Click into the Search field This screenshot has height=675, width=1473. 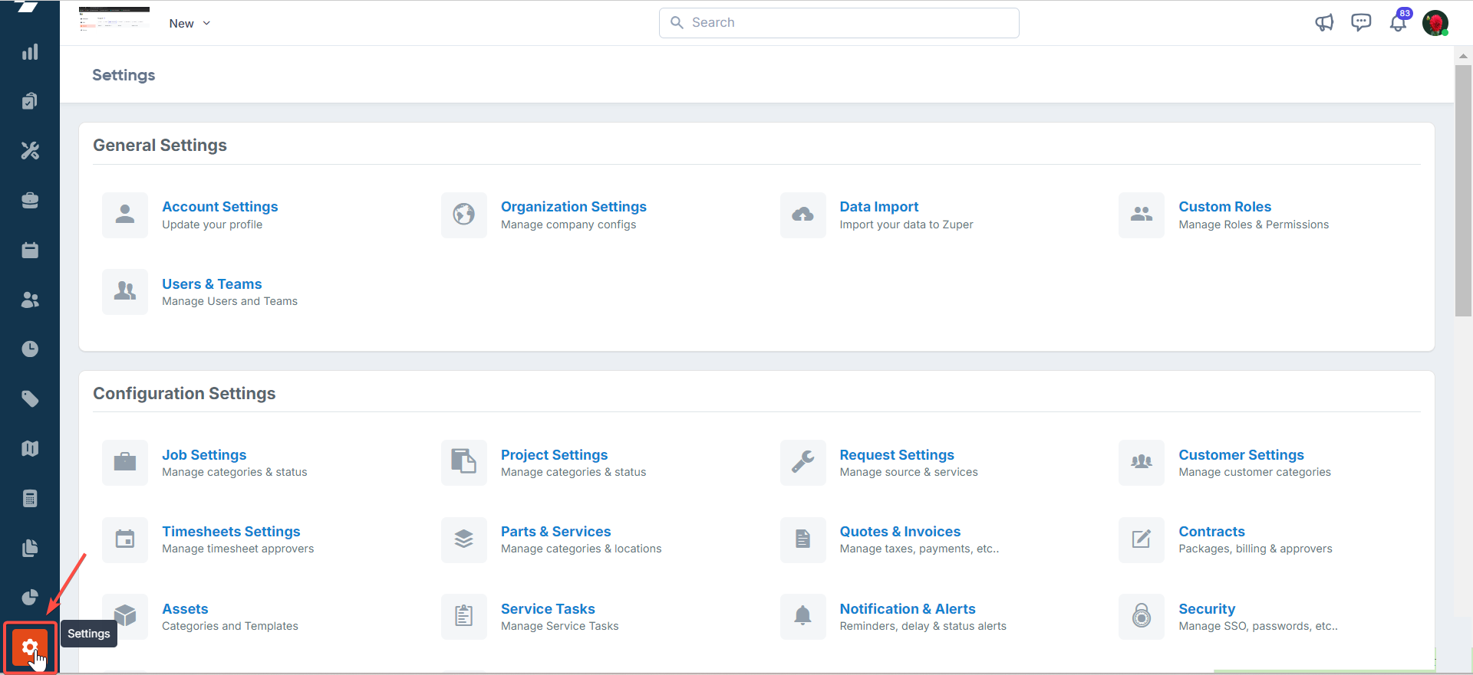(839, 23)
